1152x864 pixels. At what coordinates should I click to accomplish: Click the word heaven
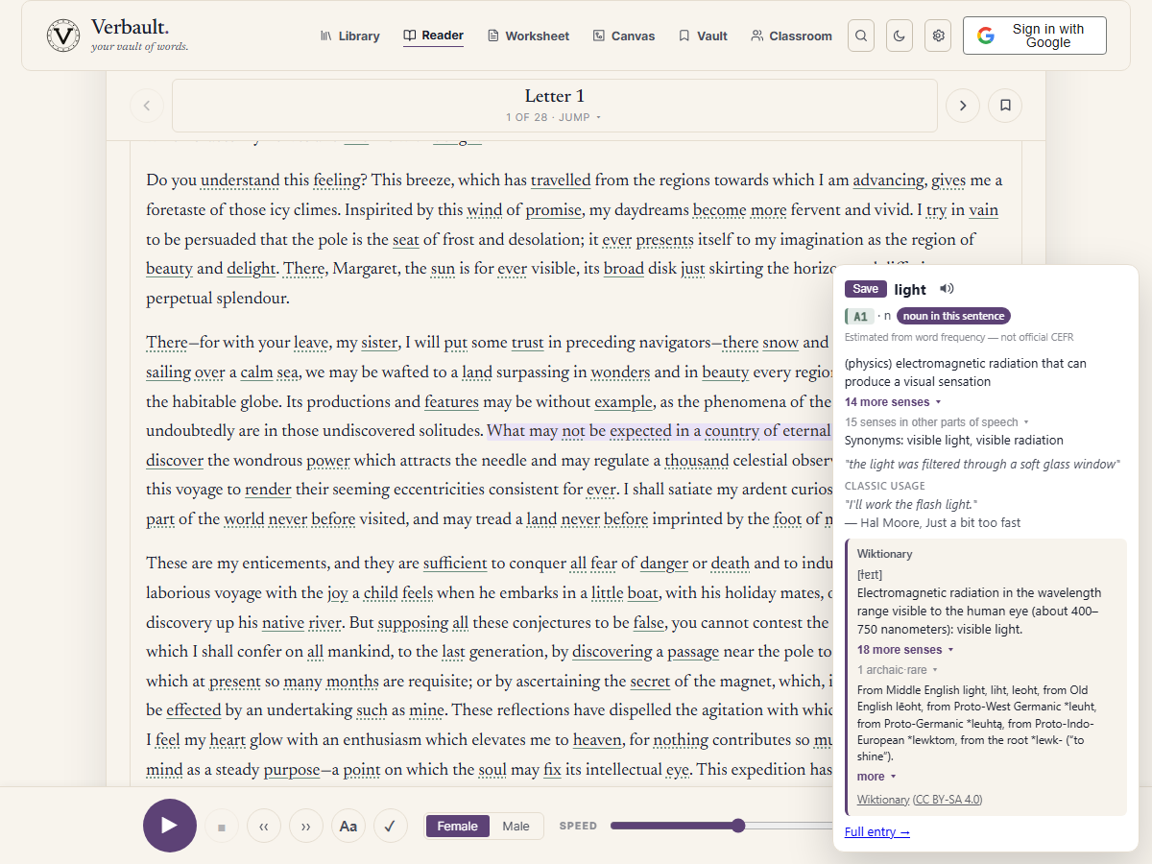(597, 741)
